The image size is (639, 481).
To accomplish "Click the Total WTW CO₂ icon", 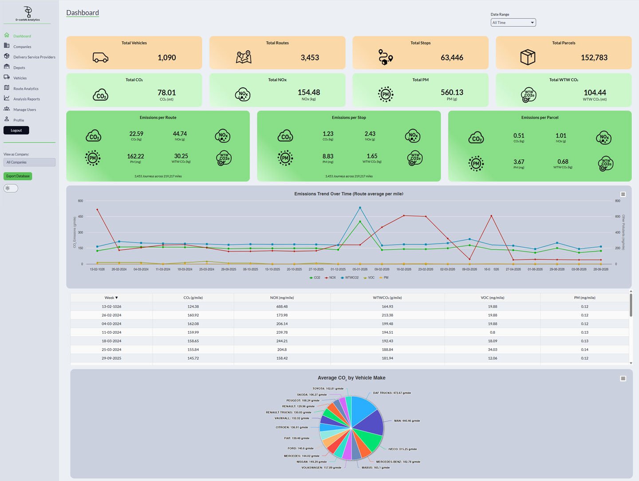I will click(x=529, y=95).
